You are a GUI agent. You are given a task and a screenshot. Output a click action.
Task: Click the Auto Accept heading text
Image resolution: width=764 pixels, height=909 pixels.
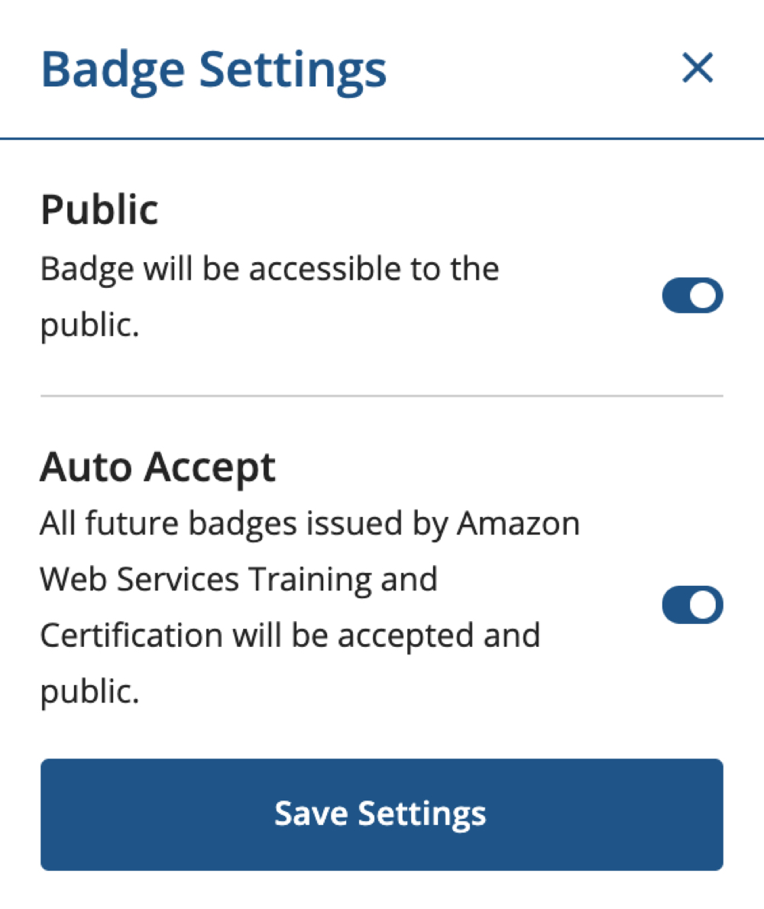[157, 467]
